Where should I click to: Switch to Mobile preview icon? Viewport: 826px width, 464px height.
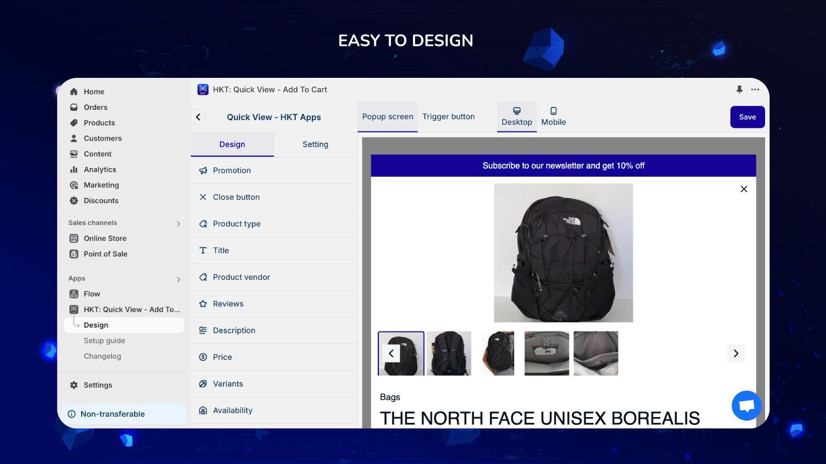tap(553, 111)
